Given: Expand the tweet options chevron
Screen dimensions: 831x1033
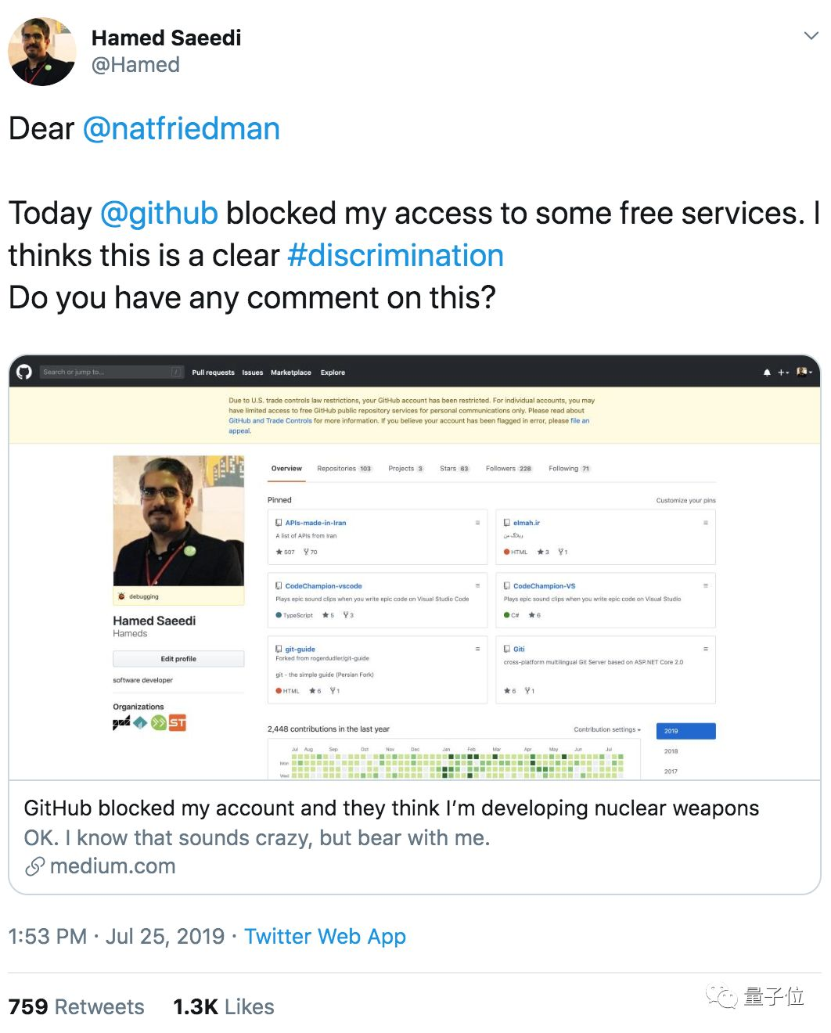Looking at the screenshot, I should tap(811, 36).
